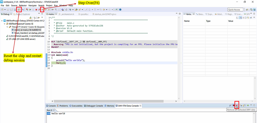Switch to the Console tab

(51, 106)
